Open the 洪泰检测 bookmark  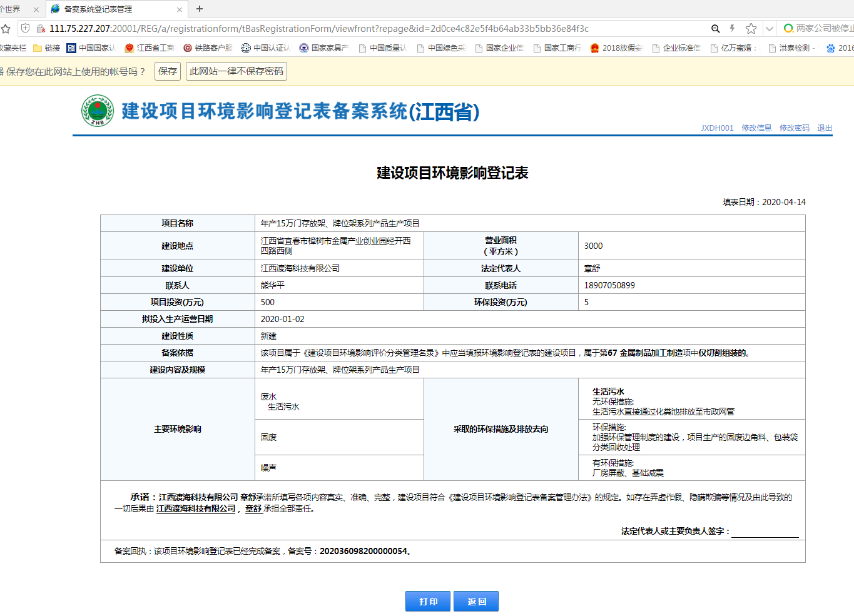(792, 48)
